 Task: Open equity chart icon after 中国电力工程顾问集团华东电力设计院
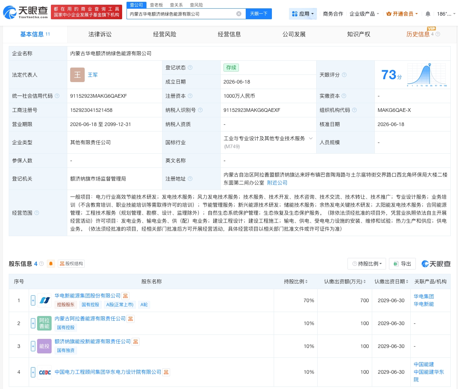pyautogui.click(x=166, y=372)
